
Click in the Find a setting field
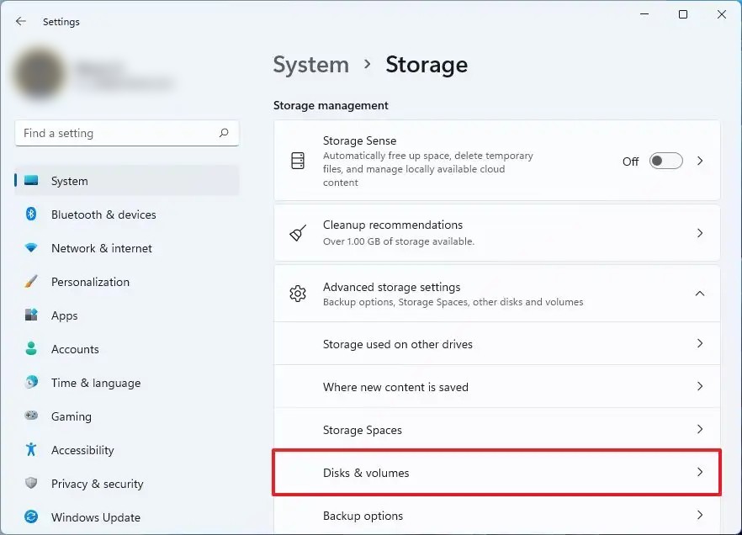point(127,133)
